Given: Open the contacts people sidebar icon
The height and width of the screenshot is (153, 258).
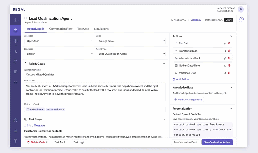Looking at the screenshot, I should pyautogui.click(x=15, y=61).
